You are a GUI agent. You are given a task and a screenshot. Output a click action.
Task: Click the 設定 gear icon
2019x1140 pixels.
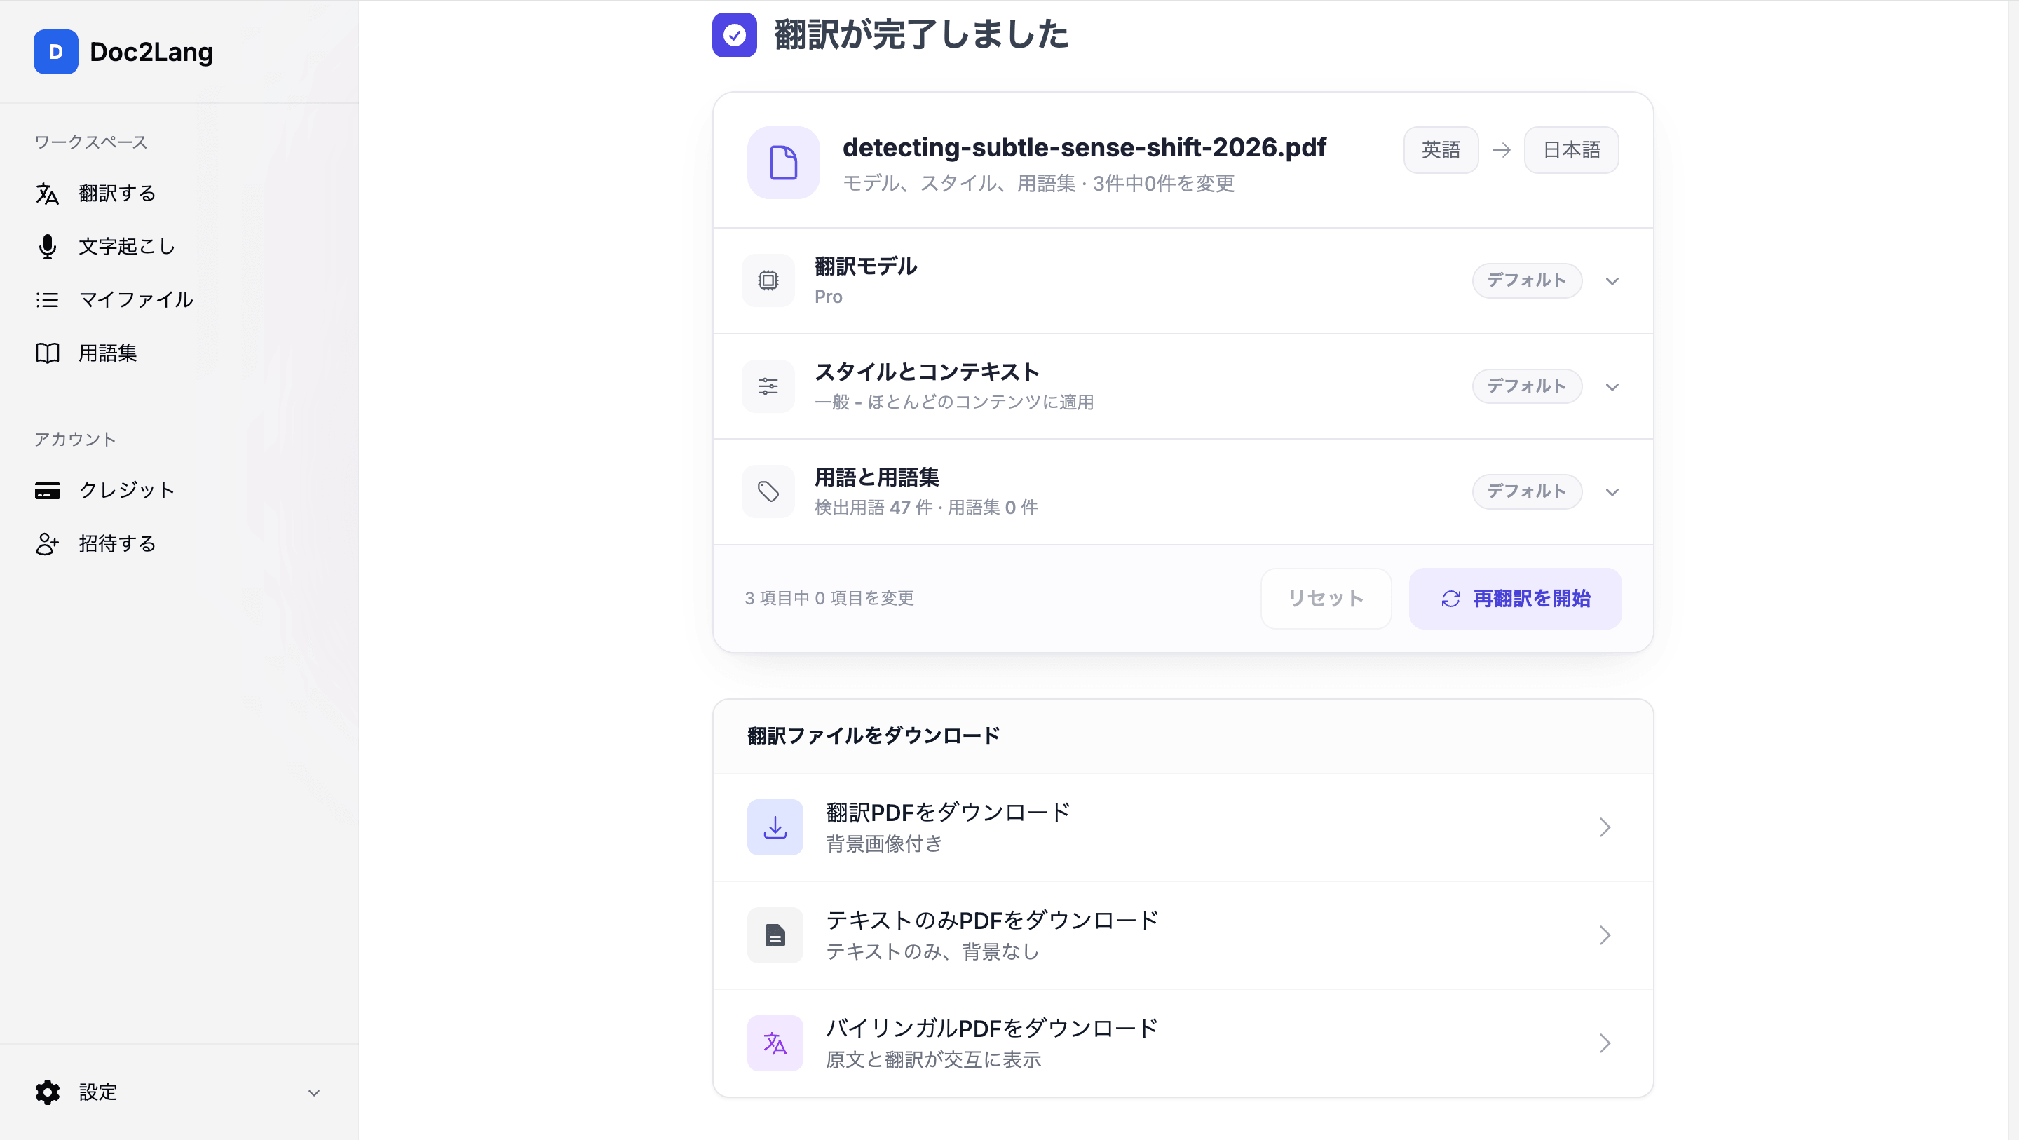(47, 1092)
